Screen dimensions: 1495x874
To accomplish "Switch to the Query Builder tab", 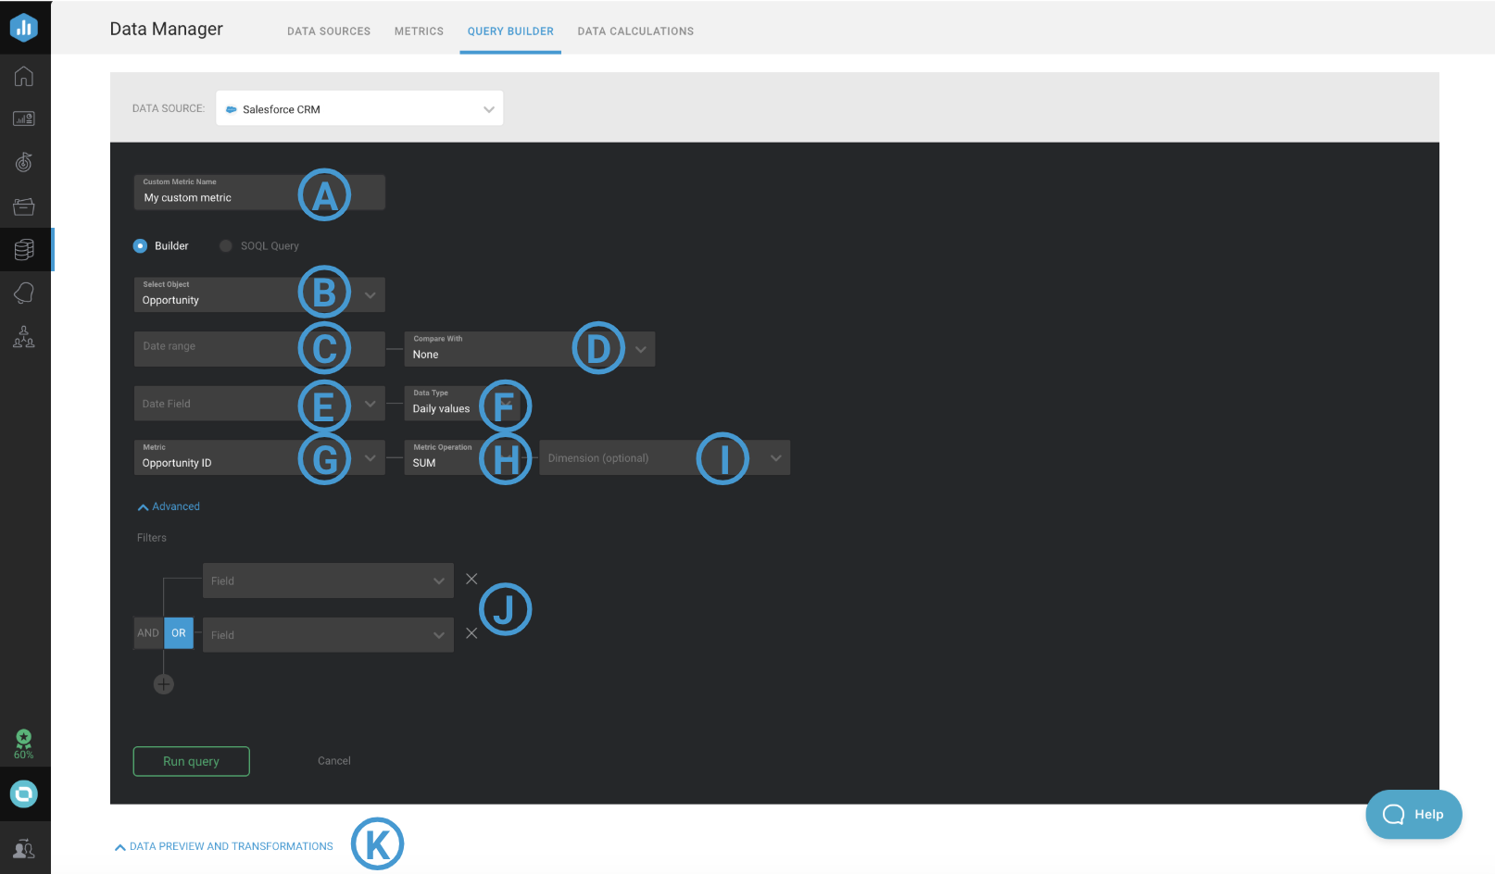I will pyautogui.click(x=510, y=31).
